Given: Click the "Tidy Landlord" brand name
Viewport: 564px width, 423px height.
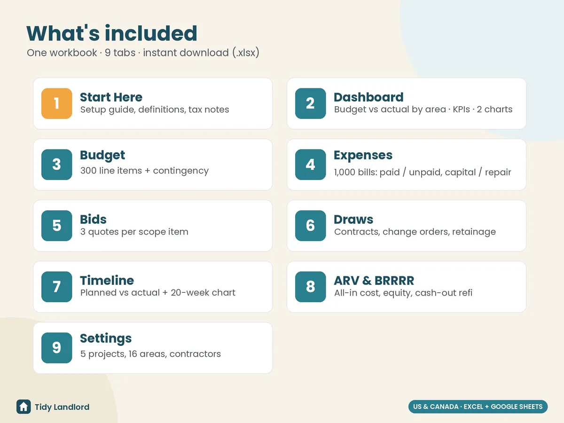Looking at the screenshot, I should (62, 407).
